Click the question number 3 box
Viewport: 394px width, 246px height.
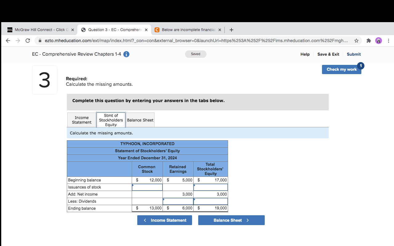pos(45,80)
